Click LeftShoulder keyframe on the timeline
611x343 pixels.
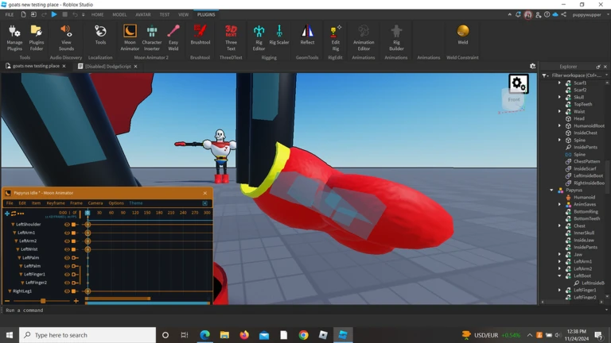coord(88,225)
